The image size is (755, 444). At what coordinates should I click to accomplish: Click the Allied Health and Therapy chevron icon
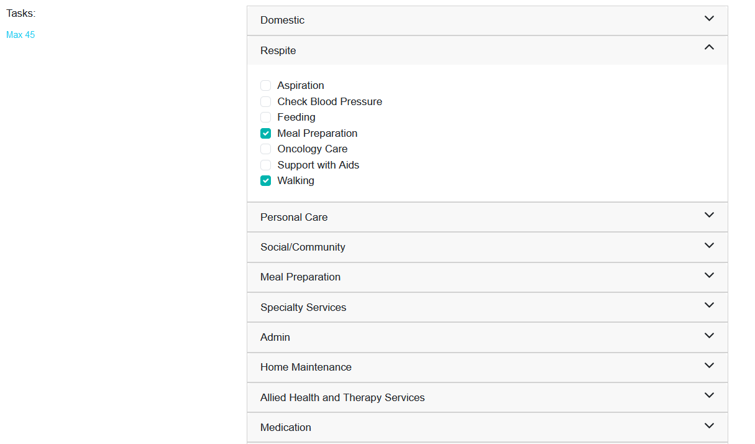709,395
